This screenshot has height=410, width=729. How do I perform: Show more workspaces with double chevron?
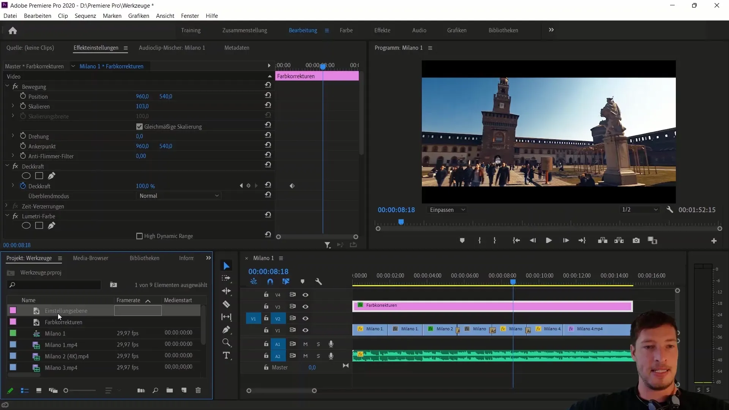click(551, 30)
